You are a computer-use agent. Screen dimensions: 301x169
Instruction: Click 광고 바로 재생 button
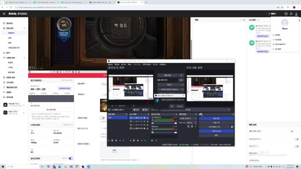51,109
